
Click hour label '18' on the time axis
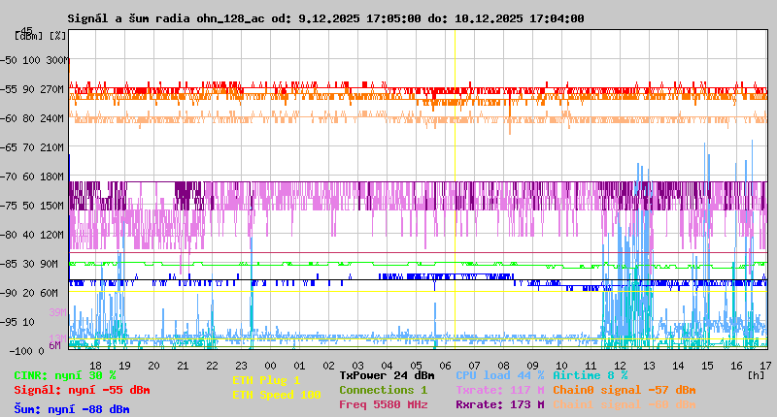[95, 366]
